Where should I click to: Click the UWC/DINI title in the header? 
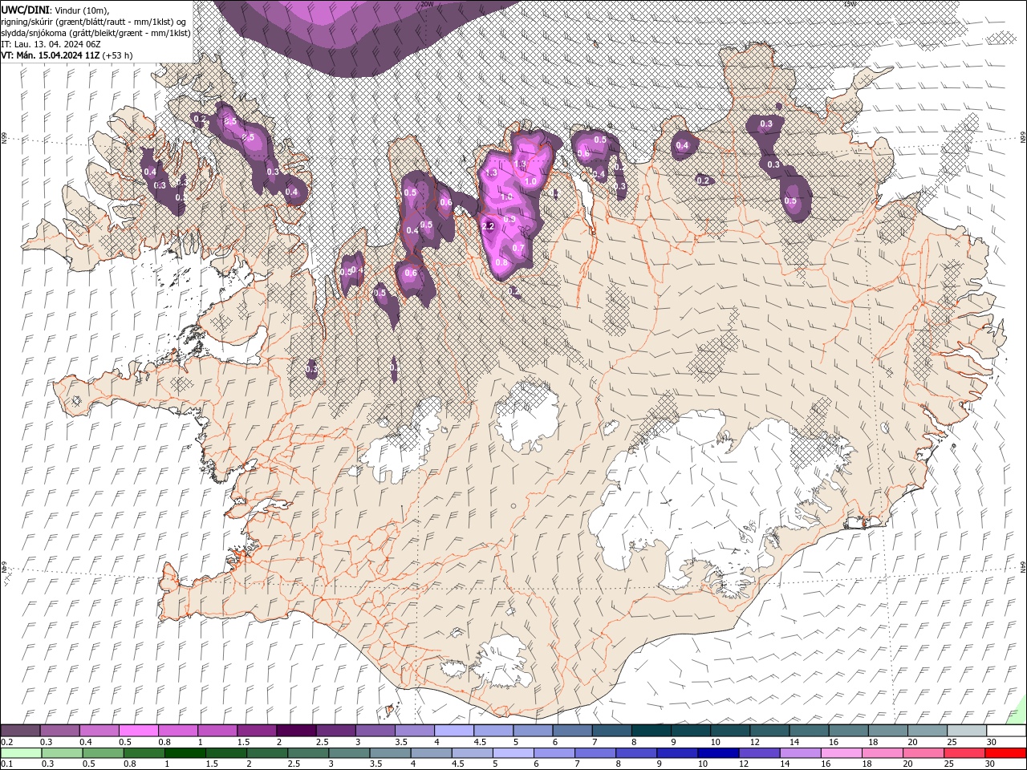[x=25, y=10]
